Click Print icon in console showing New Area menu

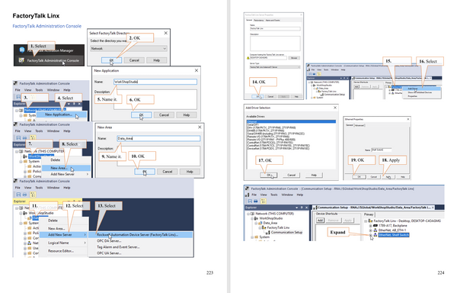click(x=25, y=137)
